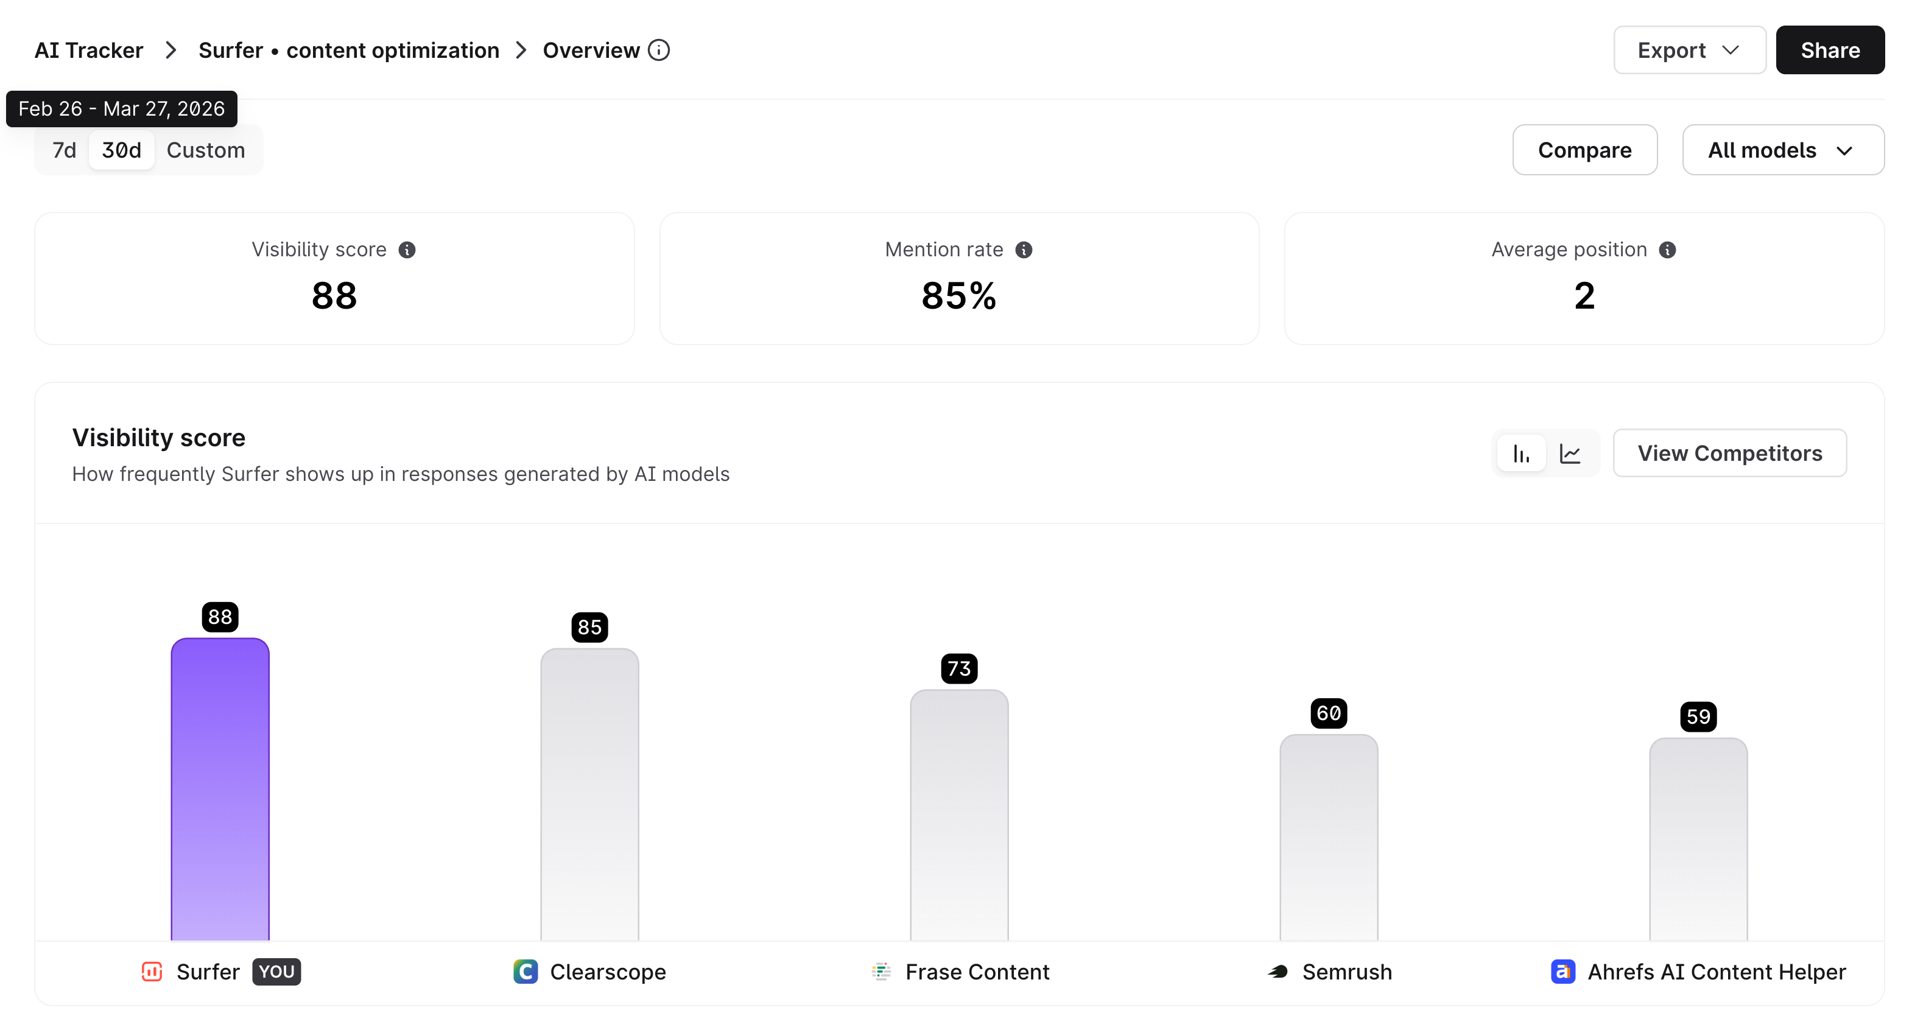Select the 7d time range
1912x1030 pixels.
click(64, 150)
